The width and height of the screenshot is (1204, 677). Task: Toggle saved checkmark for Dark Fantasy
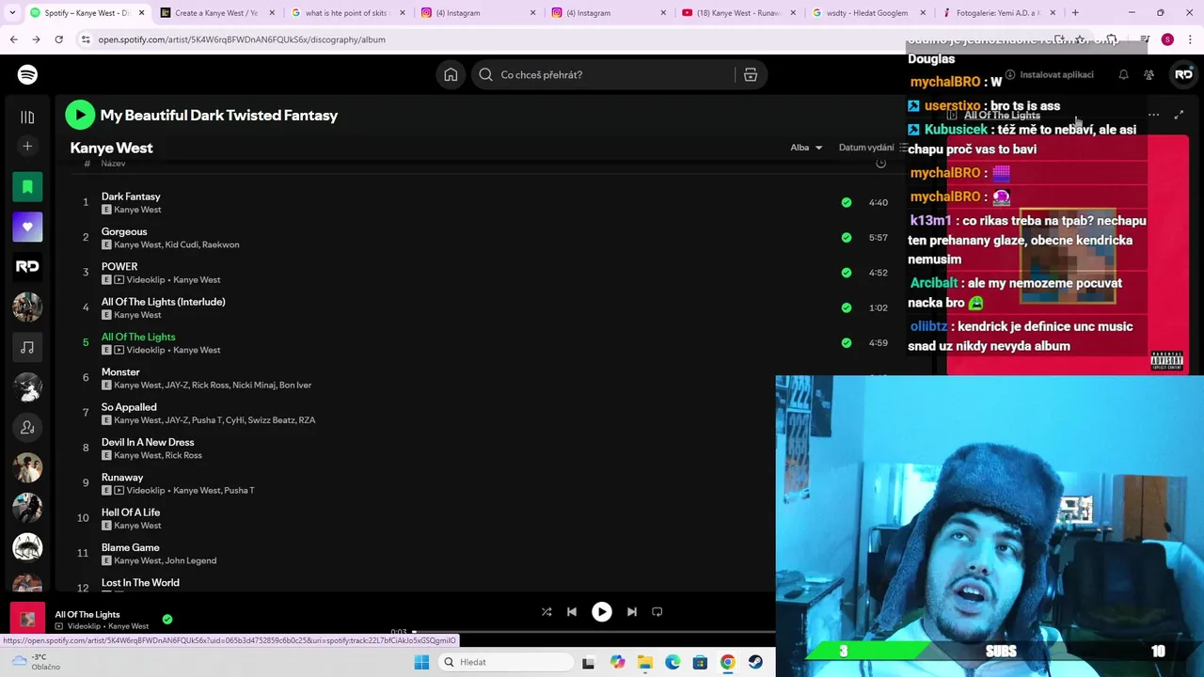847,202
